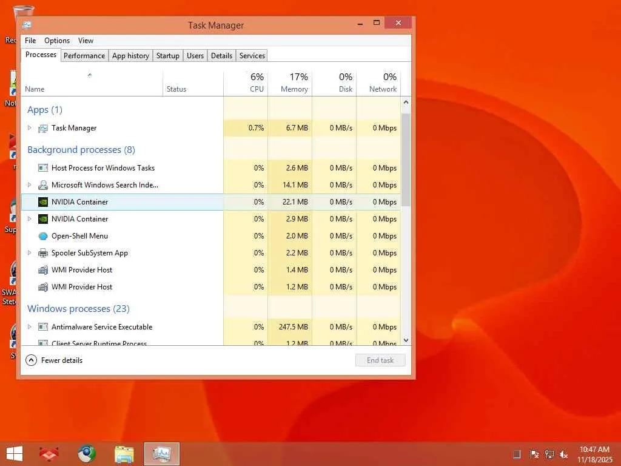Image resolution: width=621 pixels, height=466 pixels.
Task: Switch to the Users tab
Action: [195, 56]
